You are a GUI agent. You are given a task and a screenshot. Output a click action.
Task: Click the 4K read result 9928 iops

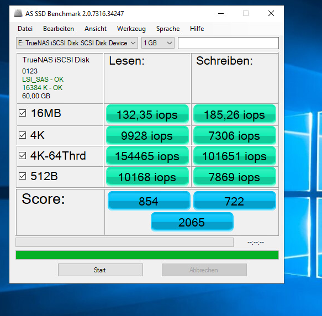(x=147, y=135)
